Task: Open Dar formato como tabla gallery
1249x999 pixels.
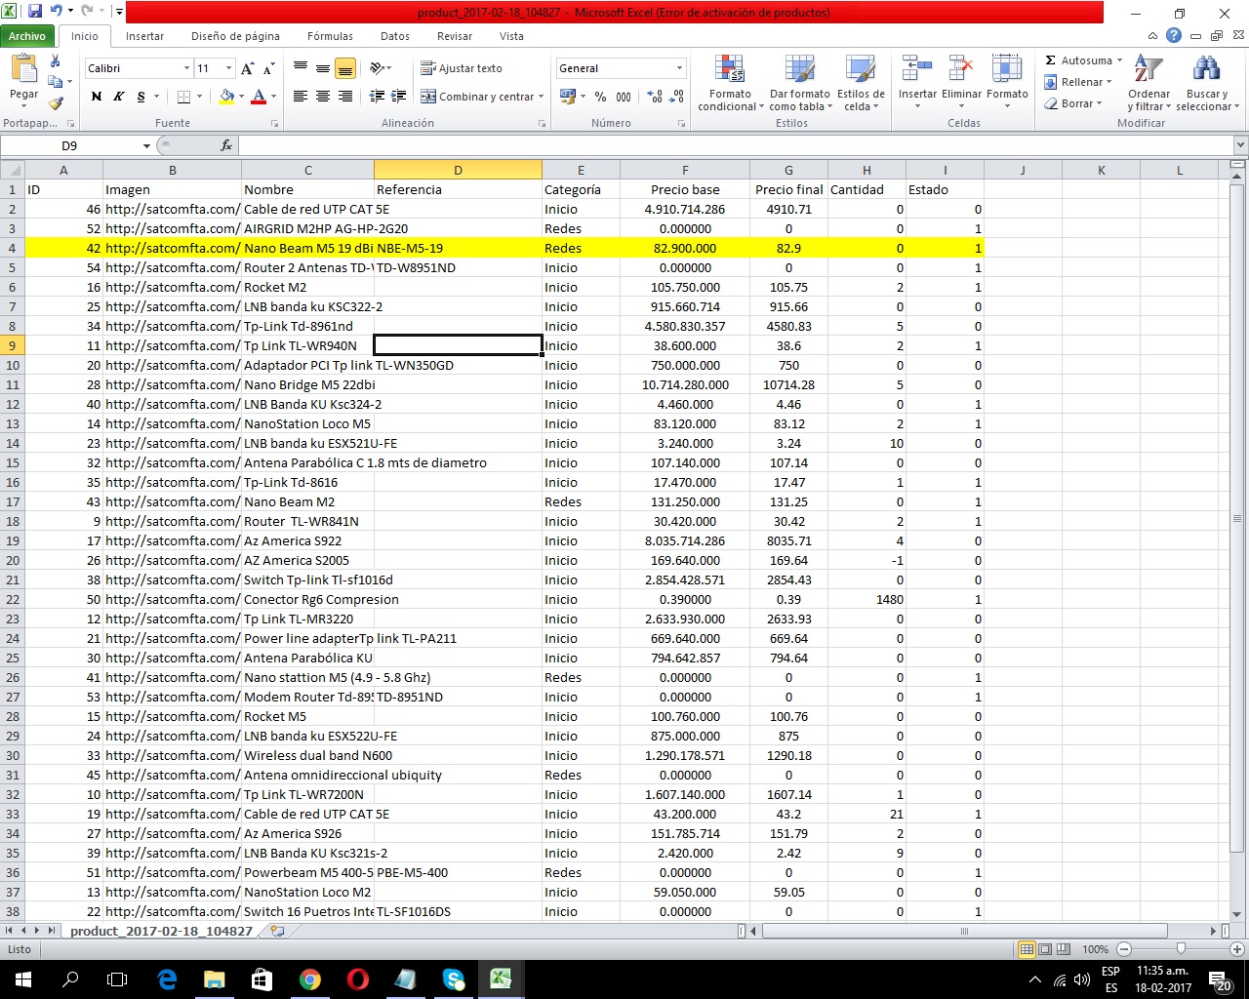Action: [800, 83]
